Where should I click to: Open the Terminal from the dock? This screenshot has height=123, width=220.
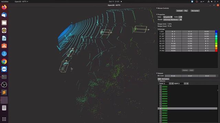coord(4,77)
